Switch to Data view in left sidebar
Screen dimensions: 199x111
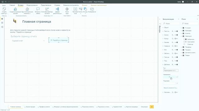point(2,23)
